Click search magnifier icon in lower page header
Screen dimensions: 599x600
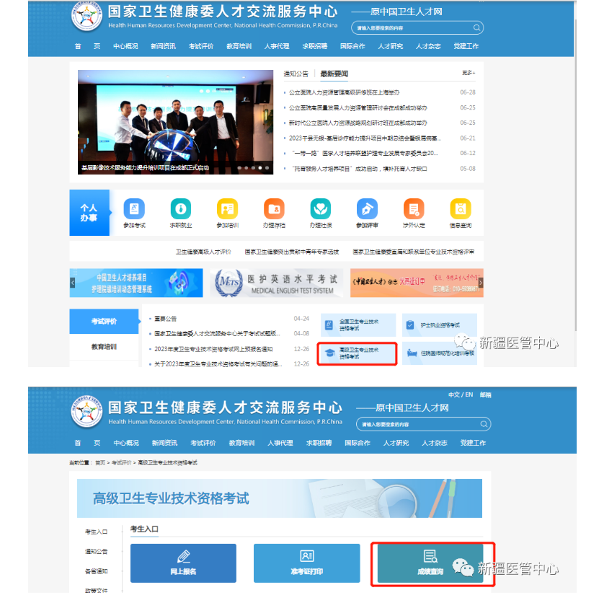(484, 424)
